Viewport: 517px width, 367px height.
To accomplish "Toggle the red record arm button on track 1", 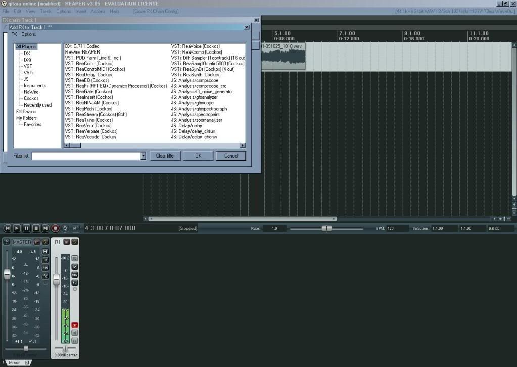I will click(75, 325).
